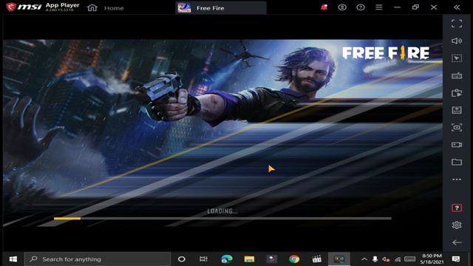Take a screenshot with the camera icon
Screen dimensions: 473x266
coord(457,128)
